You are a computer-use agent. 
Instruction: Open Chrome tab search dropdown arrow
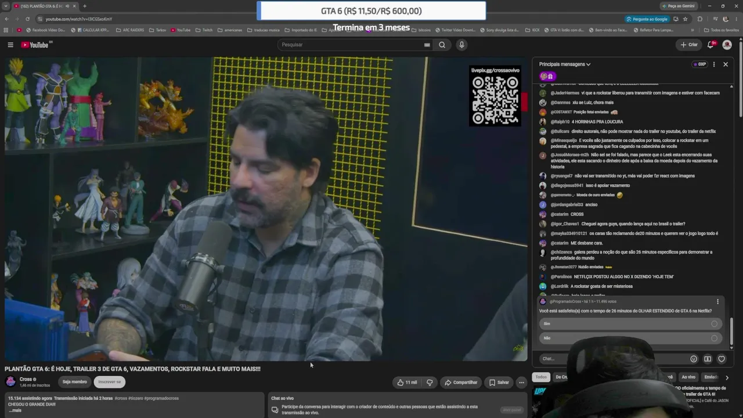(5, 6)
